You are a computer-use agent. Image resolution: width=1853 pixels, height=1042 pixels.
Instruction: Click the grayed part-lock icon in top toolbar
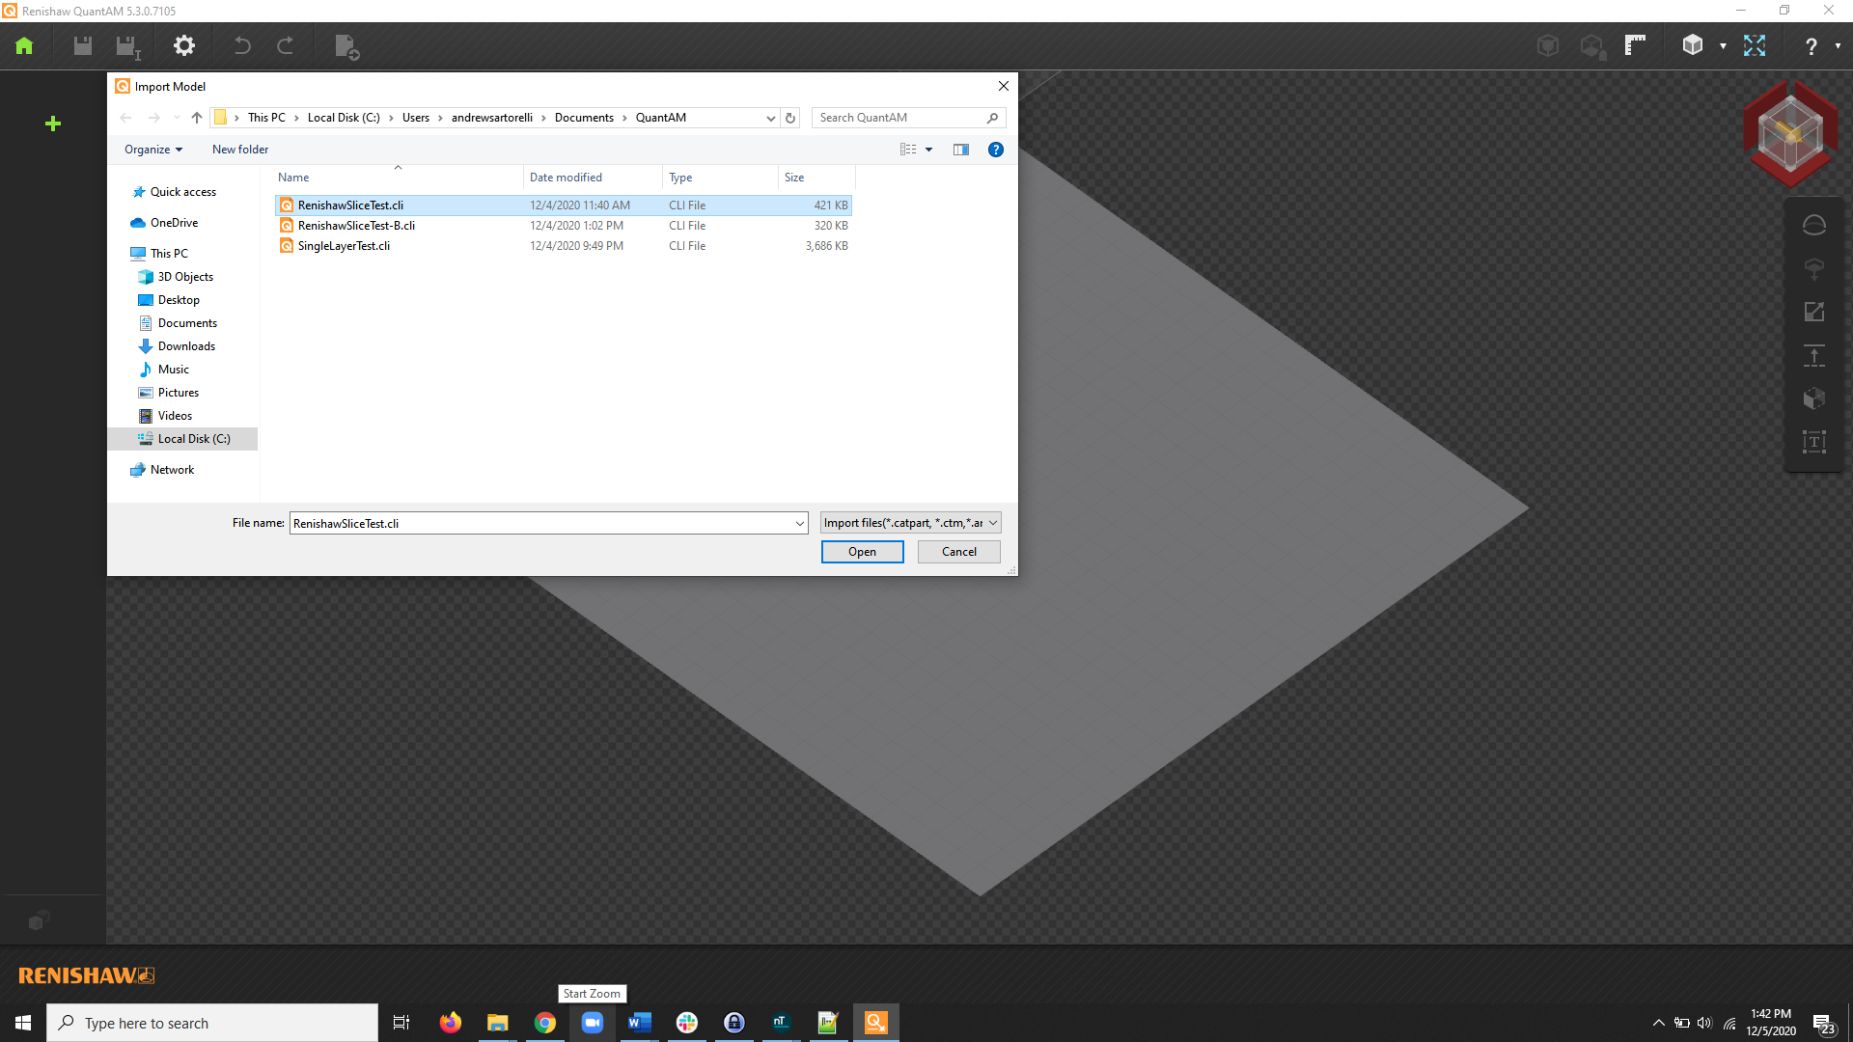(1592, 46)
